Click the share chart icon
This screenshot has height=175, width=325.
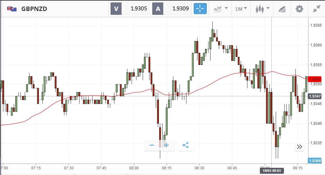tap(186, 146)
